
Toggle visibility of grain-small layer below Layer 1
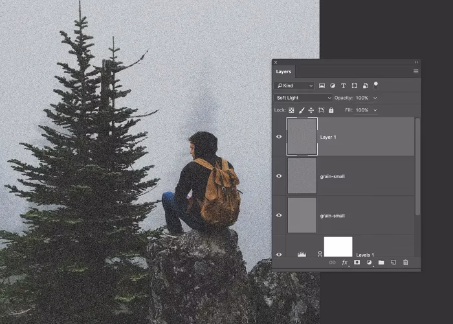tap(279, 176)
